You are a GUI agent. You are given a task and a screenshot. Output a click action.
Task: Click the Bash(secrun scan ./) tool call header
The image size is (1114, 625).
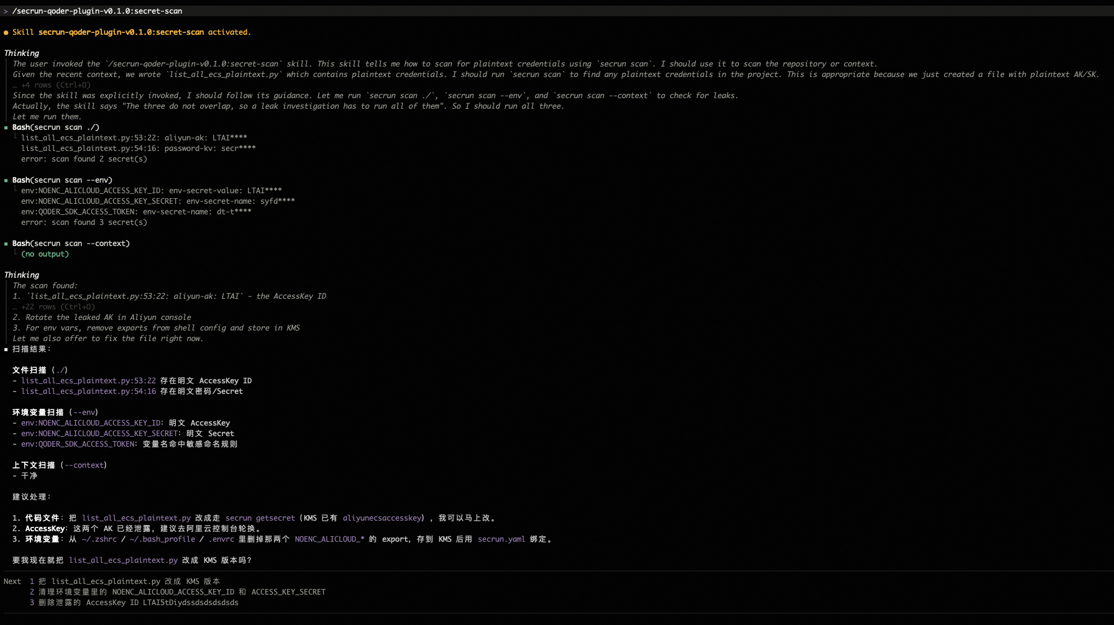point(56,127)
